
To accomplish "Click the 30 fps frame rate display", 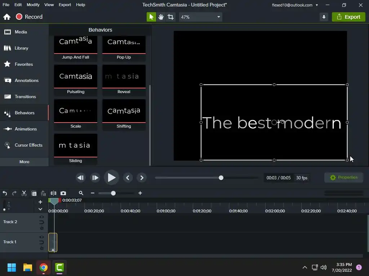I will coord(302,178).
